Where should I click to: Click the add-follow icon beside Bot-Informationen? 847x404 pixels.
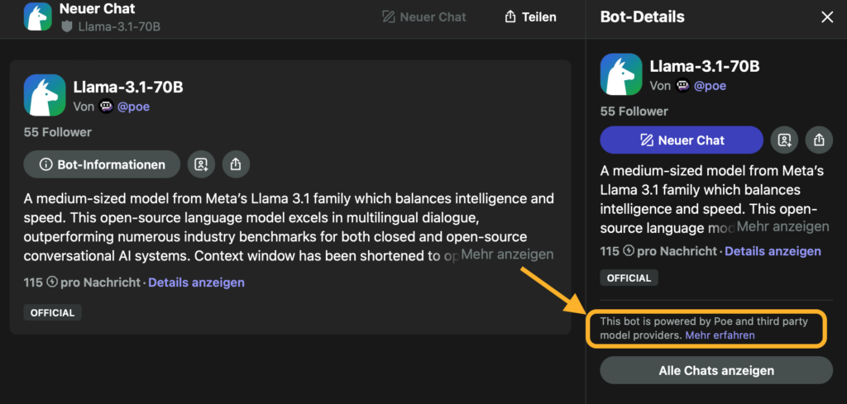201,164
